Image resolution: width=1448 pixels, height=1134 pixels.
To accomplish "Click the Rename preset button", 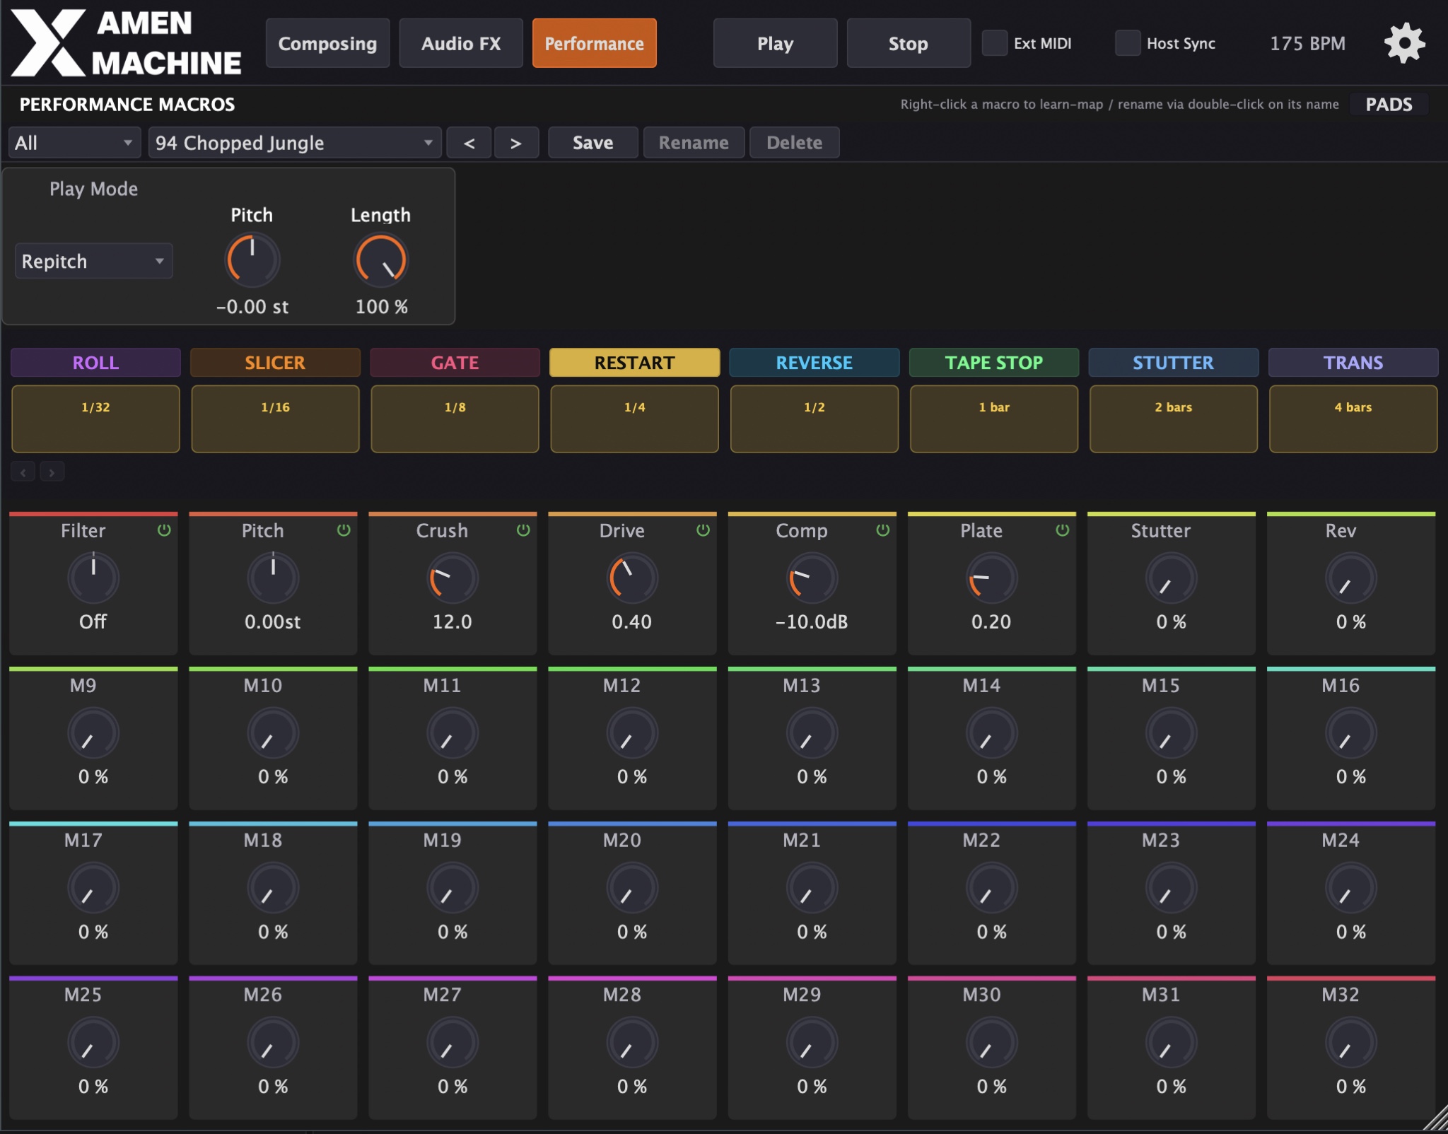I will [x=694, y=143].
